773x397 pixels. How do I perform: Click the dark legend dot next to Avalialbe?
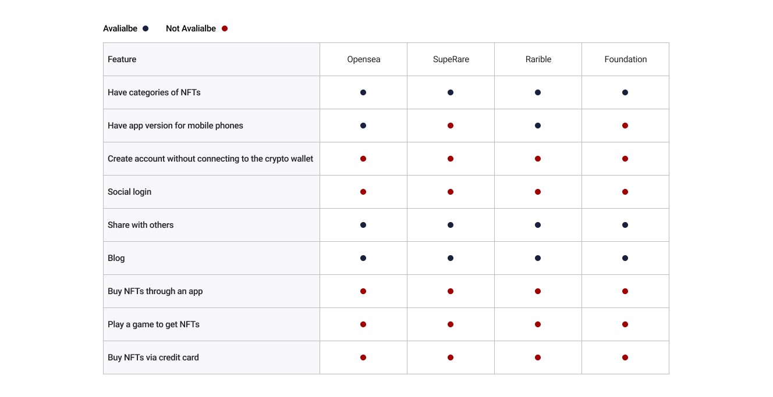tap(146, 28)
